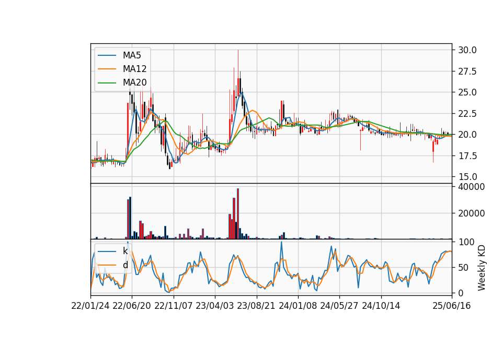The height and width of the screenshot is (360, 502).
Task: Click the MA12 legend label
Action: [134, 69]
